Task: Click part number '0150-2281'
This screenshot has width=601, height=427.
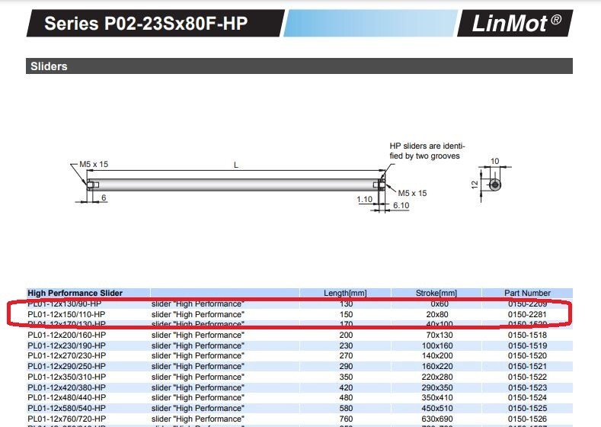Action: [527, 315]
